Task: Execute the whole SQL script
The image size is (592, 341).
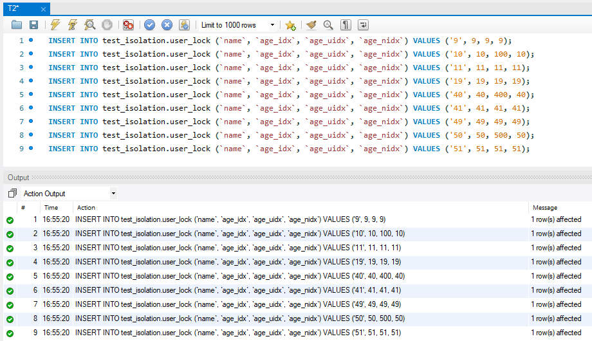Action: point(55,25)
